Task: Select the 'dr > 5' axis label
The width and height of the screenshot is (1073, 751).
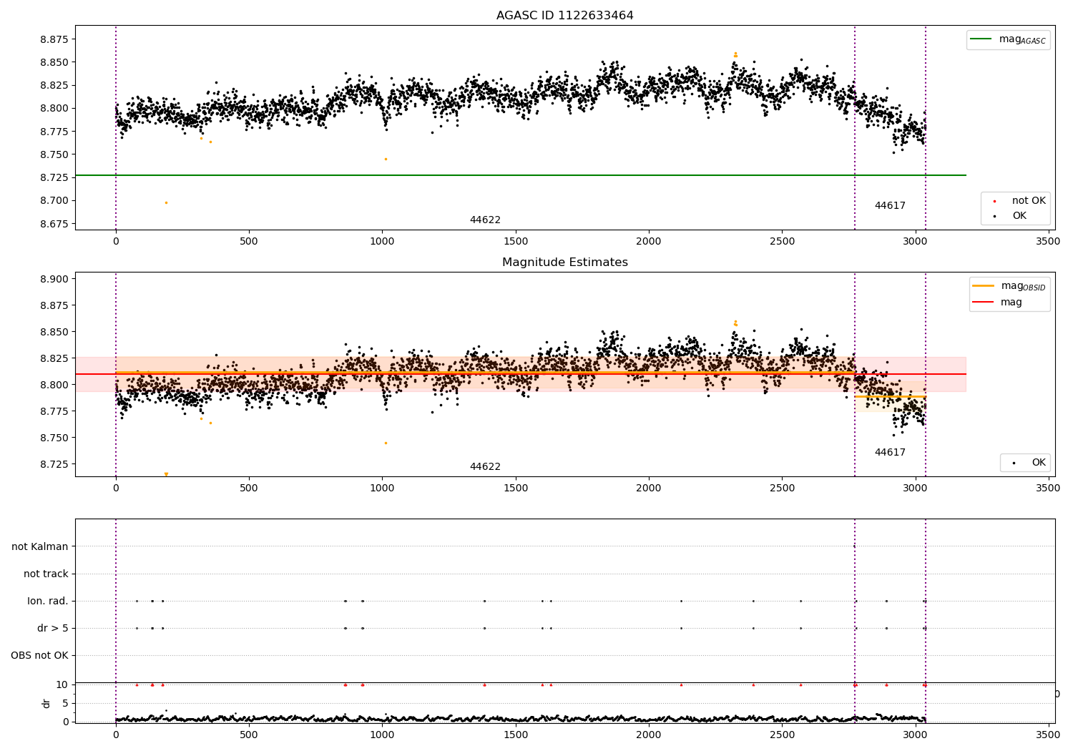Action: (x=53, y=629)
